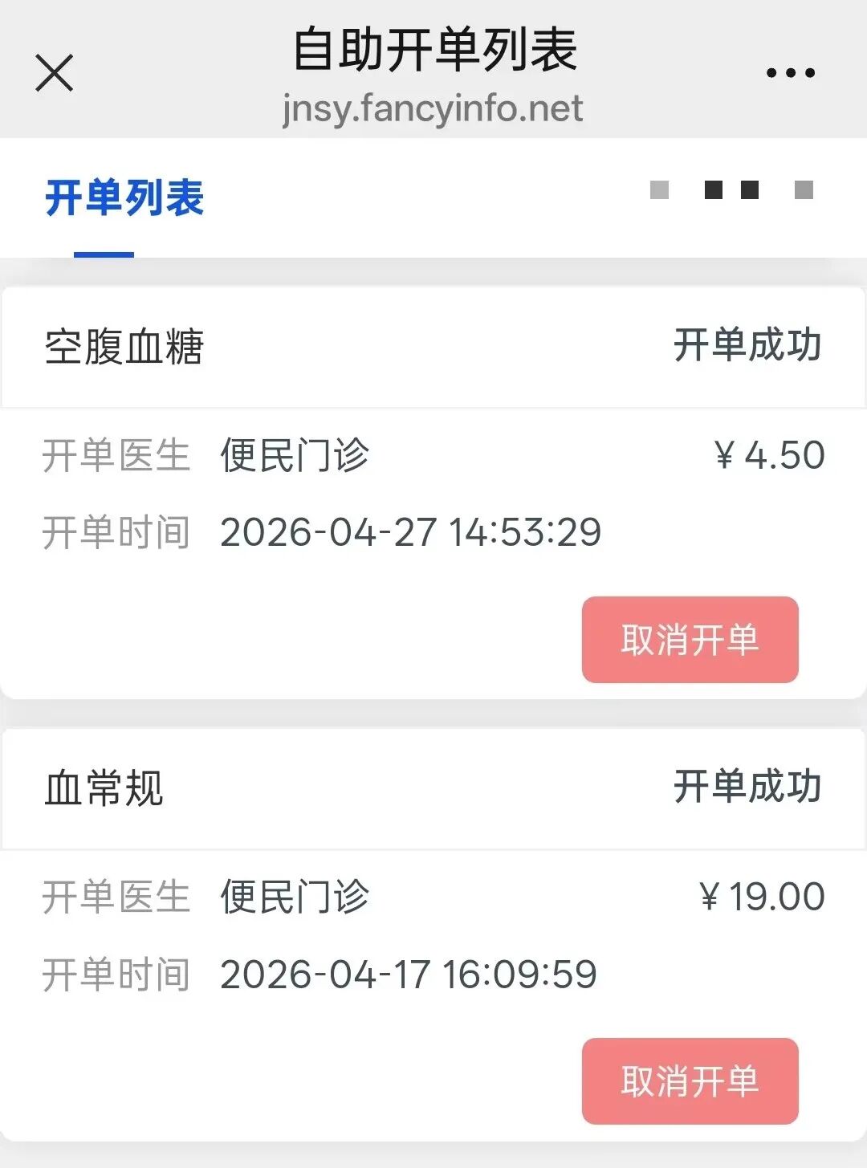Image resolution: width=867 pixels, height=1168 pixels.
Task: Click the left dark square indicator
Action: pyautogui.click(x=713, y=190)
